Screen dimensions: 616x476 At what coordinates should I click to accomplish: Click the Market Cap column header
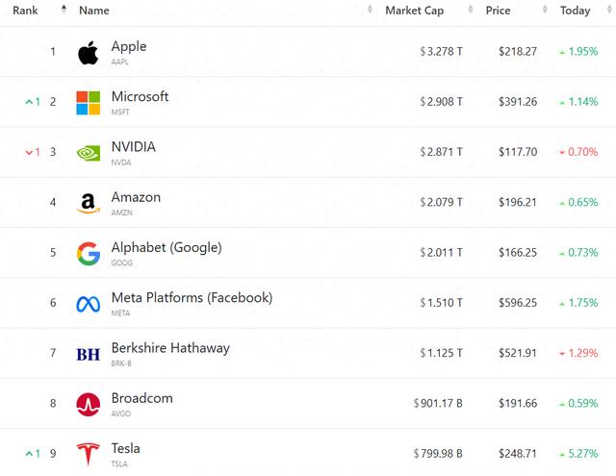point(415,11)
